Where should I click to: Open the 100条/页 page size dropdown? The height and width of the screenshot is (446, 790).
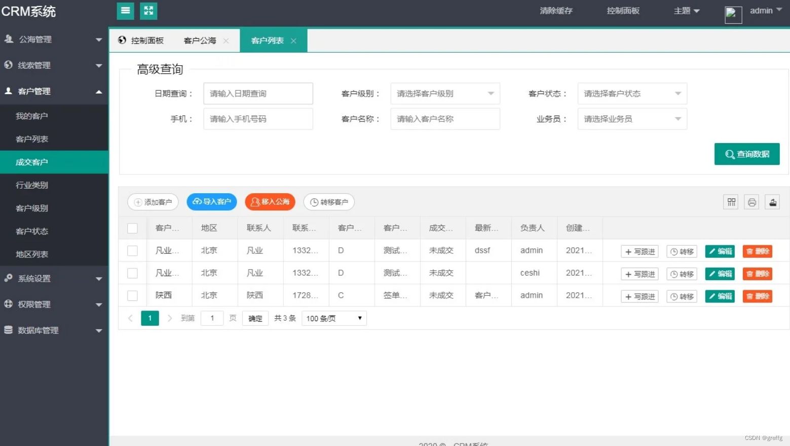click(x=333, y=318)
